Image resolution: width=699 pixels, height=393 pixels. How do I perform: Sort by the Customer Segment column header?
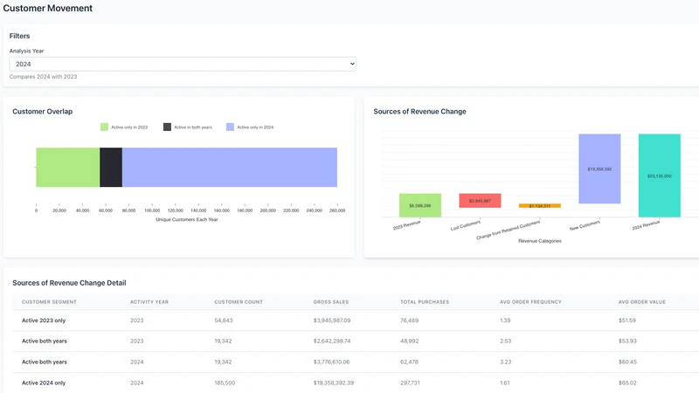49,302
